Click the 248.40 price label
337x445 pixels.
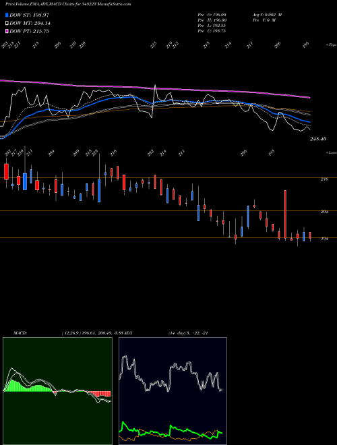pos(318,139)
